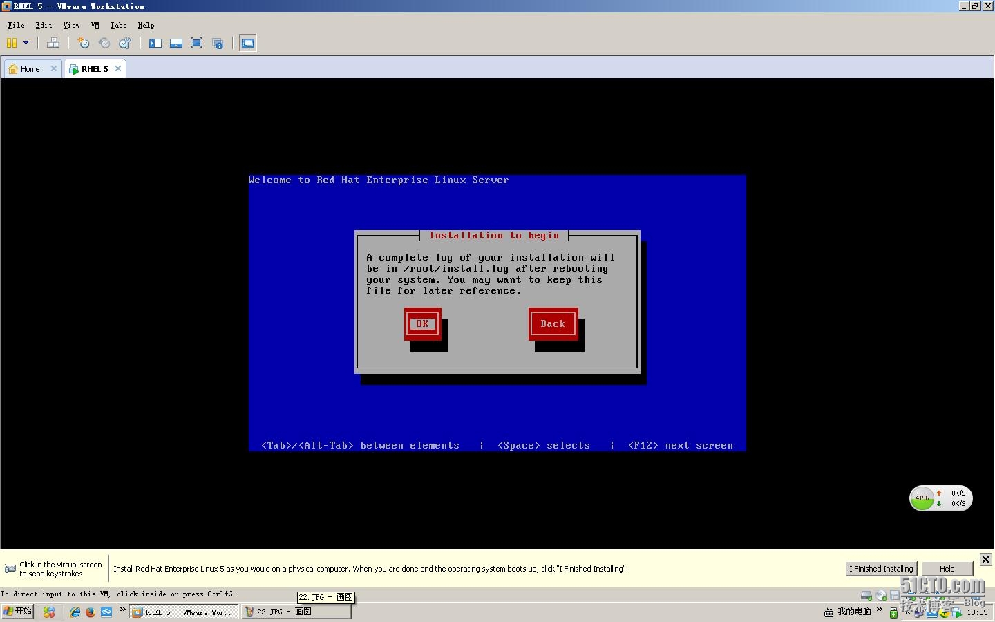Launch Internet Explorer from quick launch
The image size is (995, 622).
point(75,612)
